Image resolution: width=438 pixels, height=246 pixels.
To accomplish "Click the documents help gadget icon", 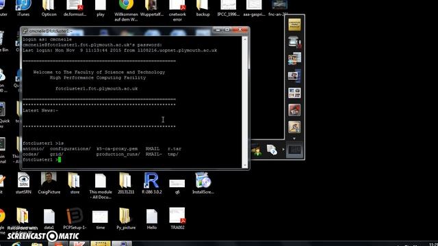I will (x=272, y=150).
